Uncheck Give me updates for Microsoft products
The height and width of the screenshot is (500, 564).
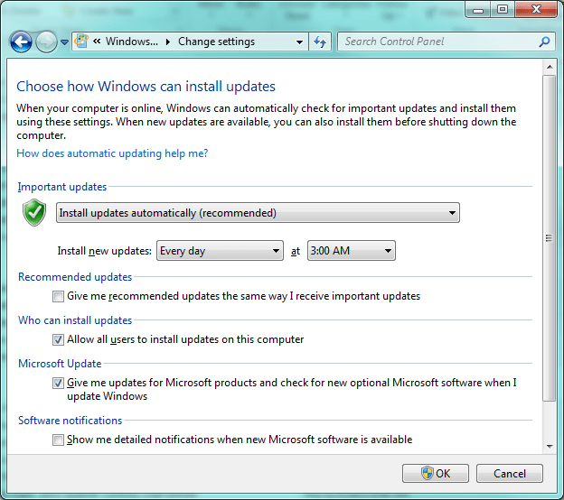click(x=58, y=383)
